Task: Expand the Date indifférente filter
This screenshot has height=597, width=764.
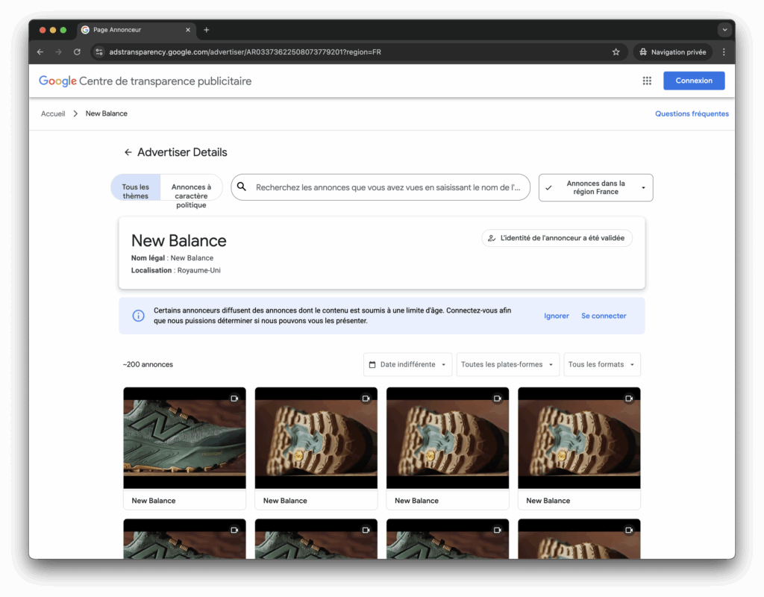Action: [407, 365]
